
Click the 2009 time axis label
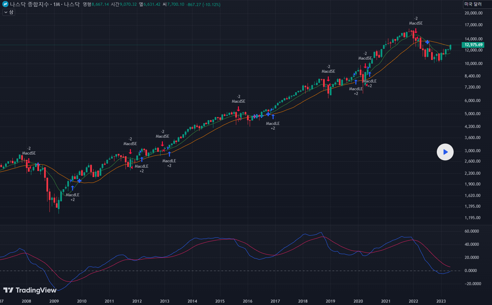[x=54, y=301]
